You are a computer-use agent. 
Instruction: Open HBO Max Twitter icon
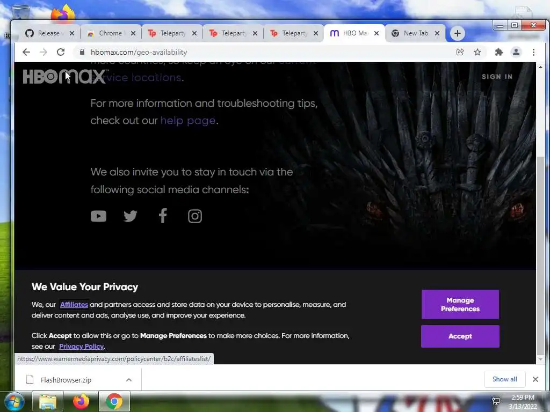(131, 216)
